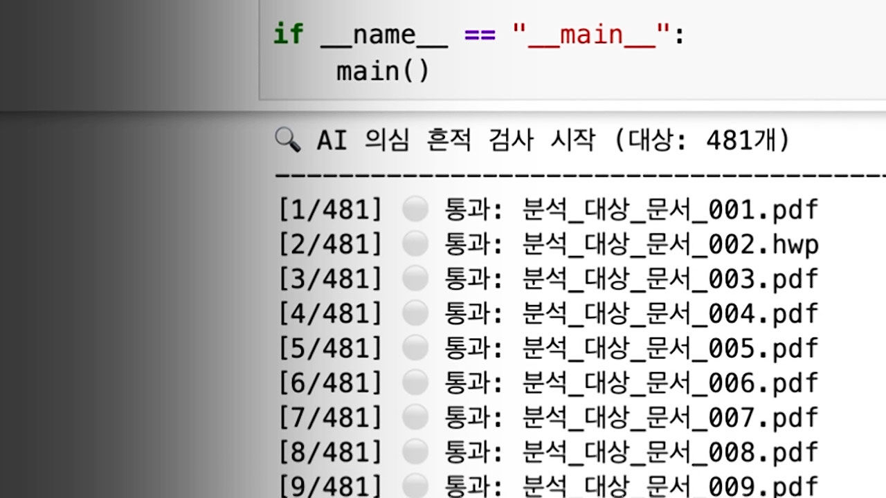Click the [1/481] progress counter
The width and height of the screenshot is (886, 498).
coord(330,210)
